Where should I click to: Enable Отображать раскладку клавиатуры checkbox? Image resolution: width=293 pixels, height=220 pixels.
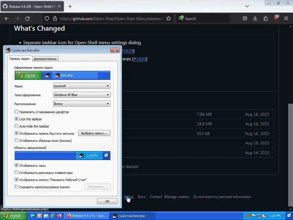pyautogui.click(x=16, y=172)
